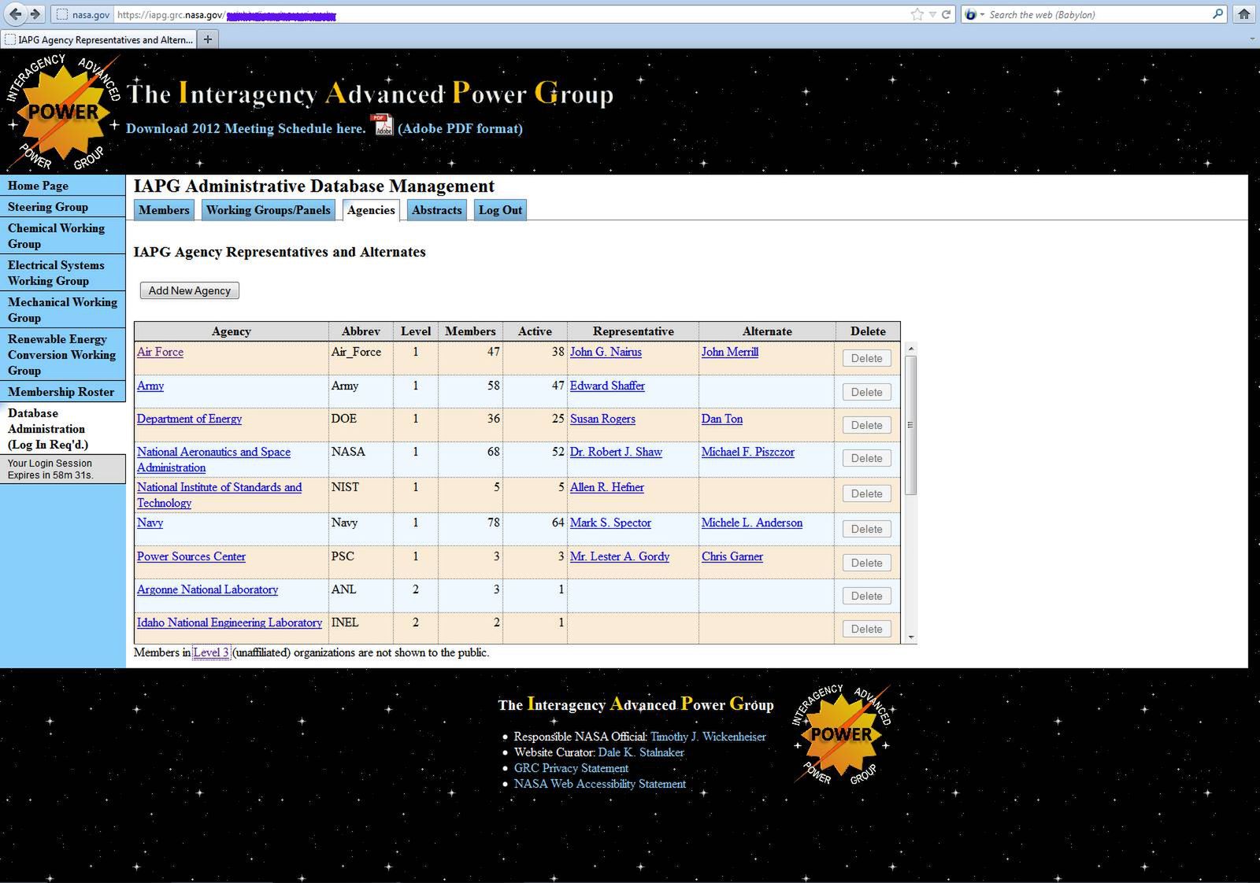This screenshot has height=883, width=1260.
Task: Switch to the Working Groups/Panels tab
Action: coord(269,210)
